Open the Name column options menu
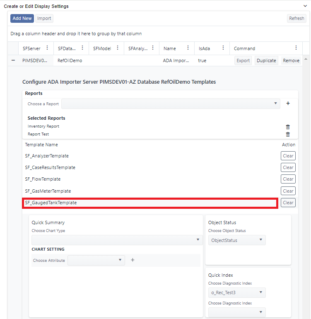The image size is (311, 319). coord(188,48)
